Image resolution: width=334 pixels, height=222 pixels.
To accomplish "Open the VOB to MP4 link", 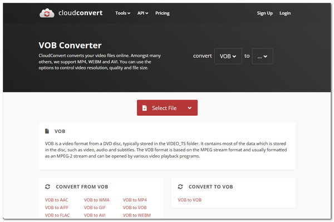I will coord(135,200).
